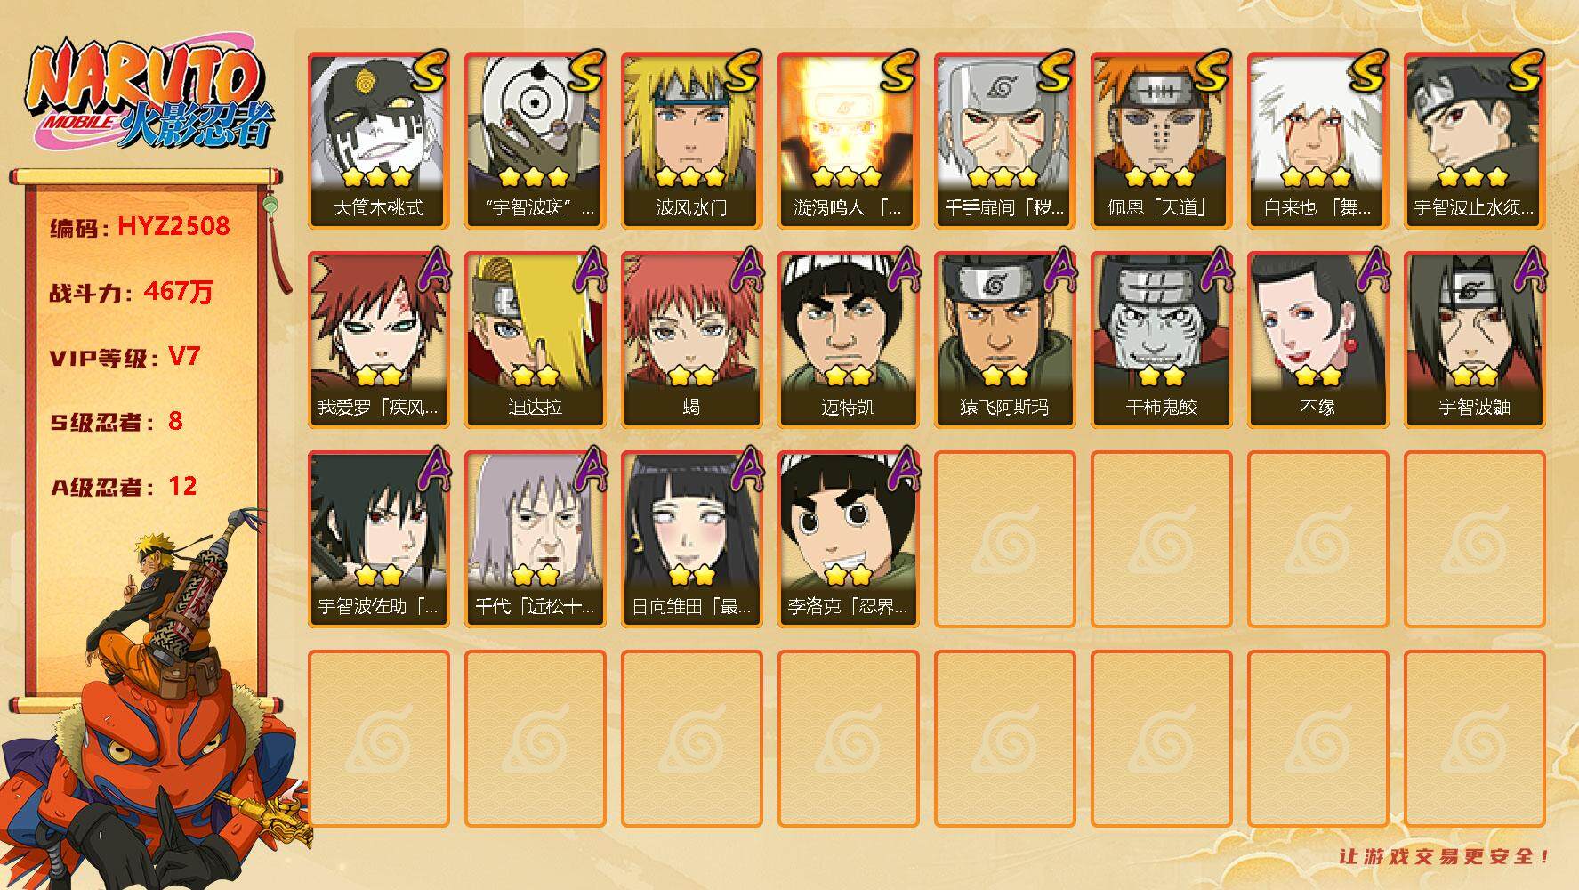Open the 李洛克 character card

[848, 539]
